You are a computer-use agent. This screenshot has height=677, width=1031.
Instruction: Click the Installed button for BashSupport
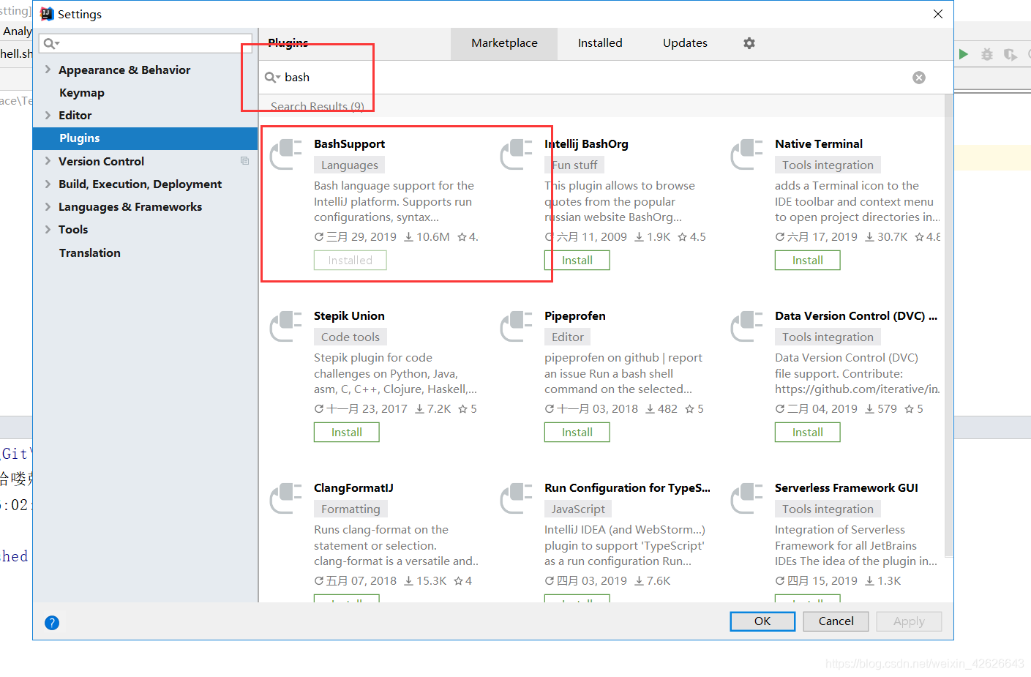350,261
